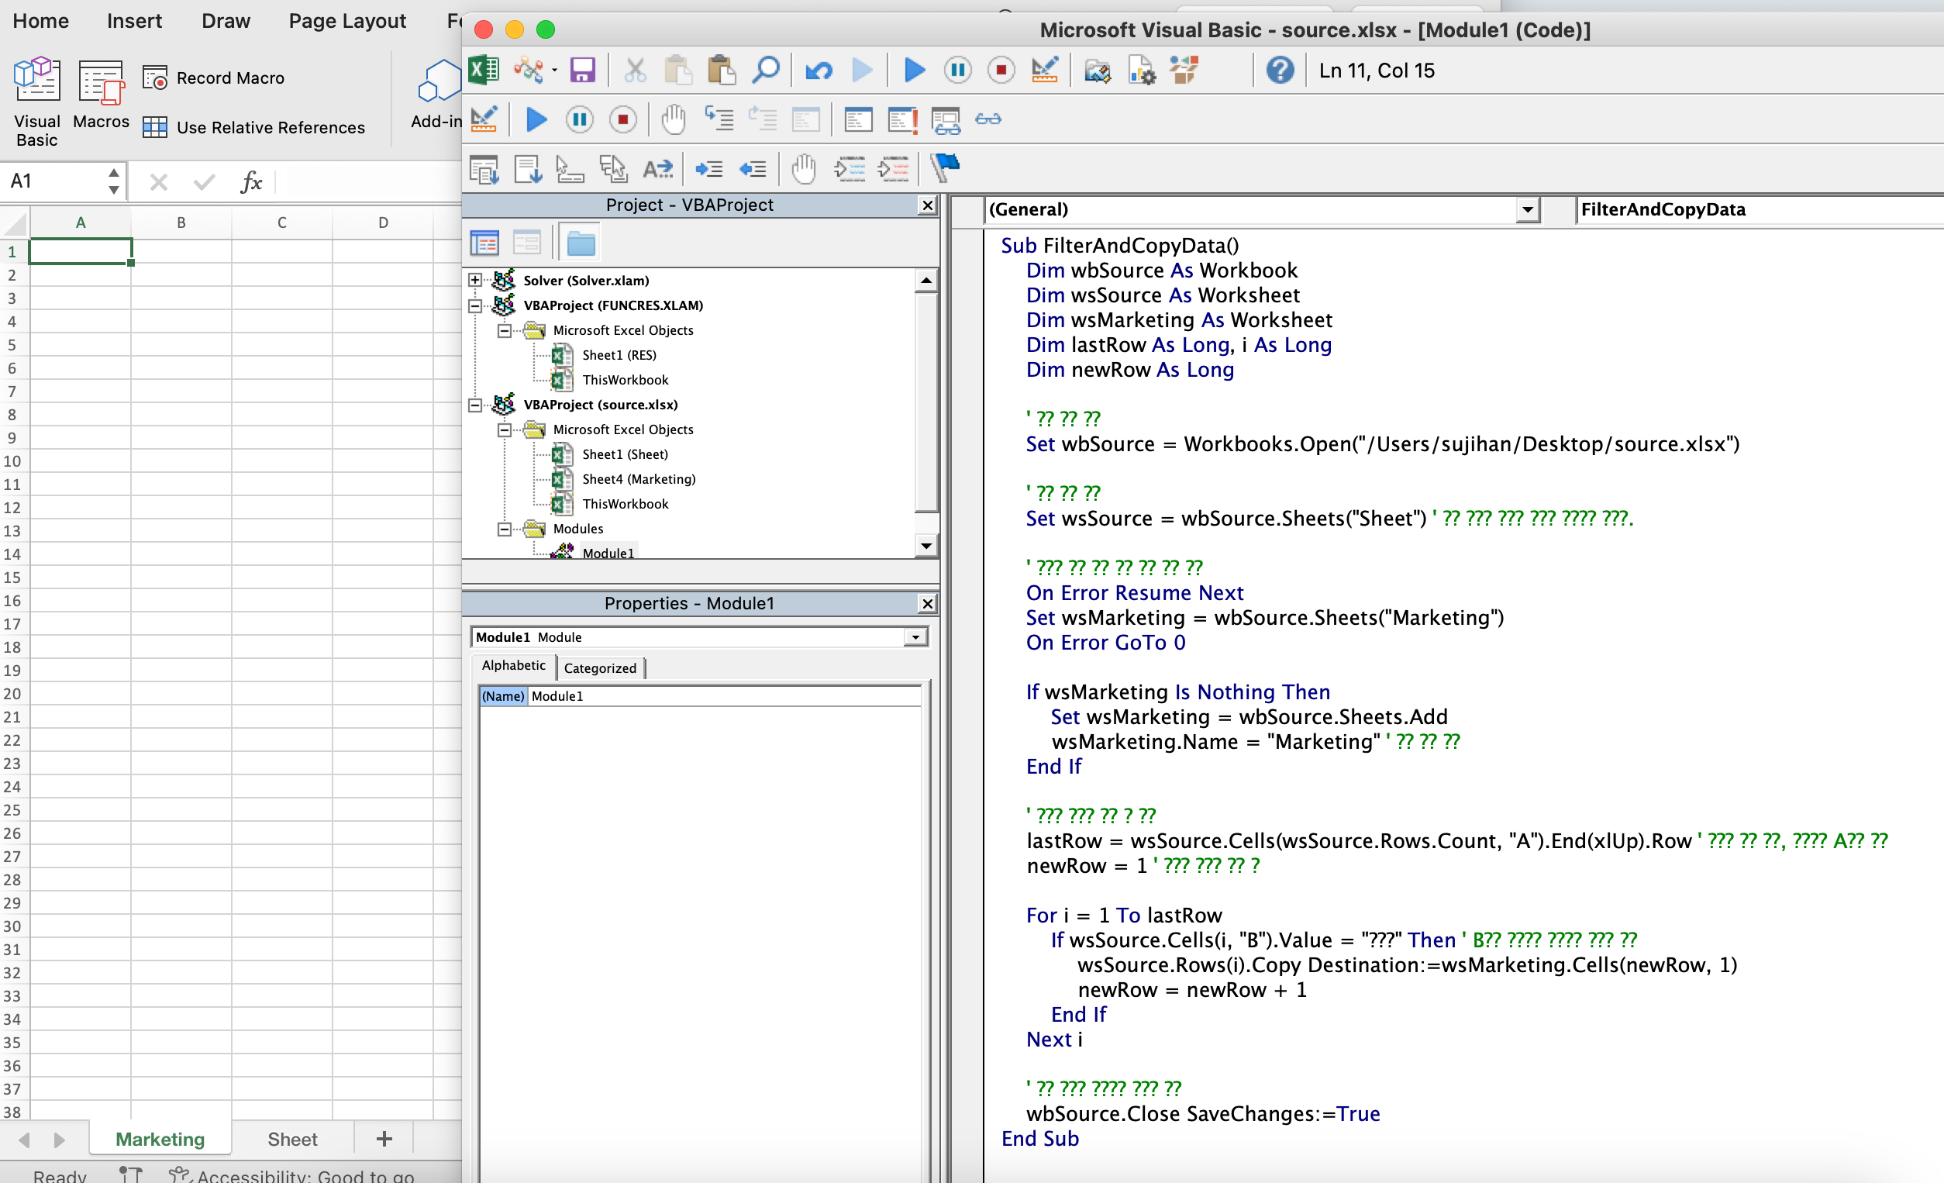Collapse Microsoft Excel Objects under source.xlsx
The image size is (1944, 1183).
click(x=504, y=430)
